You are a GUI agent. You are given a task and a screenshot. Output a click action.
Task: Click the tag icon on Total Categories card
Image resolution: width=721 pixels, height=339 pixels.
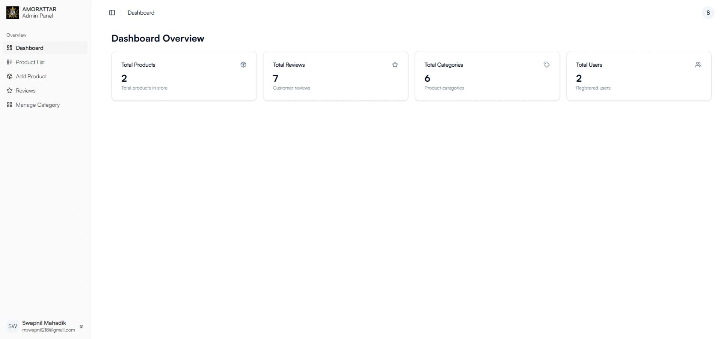coord(547,65)
